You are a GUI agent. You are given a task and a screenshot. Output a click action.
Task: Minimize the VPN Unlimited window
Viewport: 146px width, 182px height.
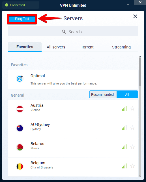coord(128,4)
